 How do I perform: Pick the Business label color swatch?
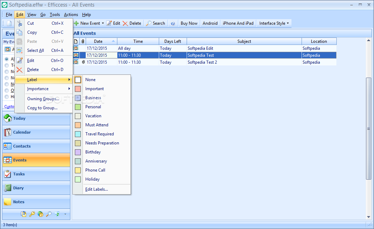click(78, 98)
